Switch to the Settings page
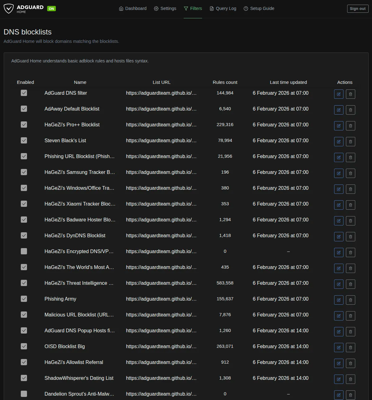Image resolution: width=372 pixels, height=400 pixels. (x=165, y=8)
